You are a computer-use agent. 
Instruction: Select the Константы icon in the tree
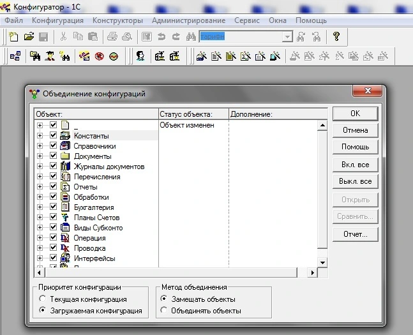pyautogui.click(x=64, y=136)
